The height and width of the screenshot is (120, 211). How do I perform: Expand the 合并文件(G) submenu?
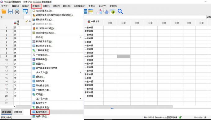coord(58,72)
